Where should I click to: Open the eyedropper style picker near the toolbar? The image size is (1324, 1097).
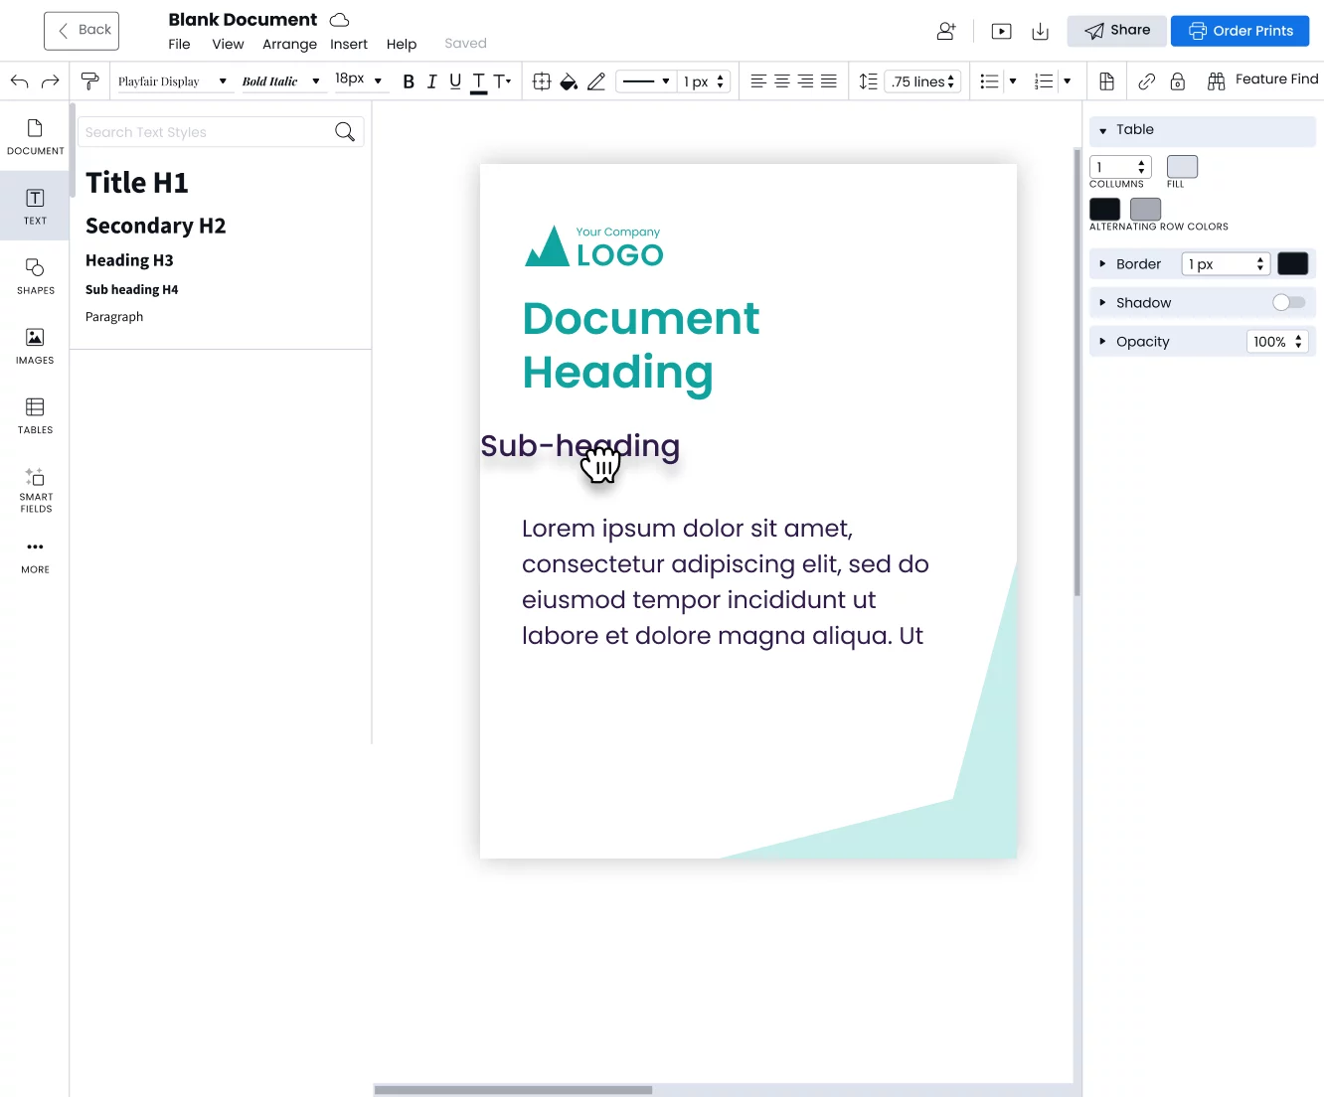pos(89,80)
